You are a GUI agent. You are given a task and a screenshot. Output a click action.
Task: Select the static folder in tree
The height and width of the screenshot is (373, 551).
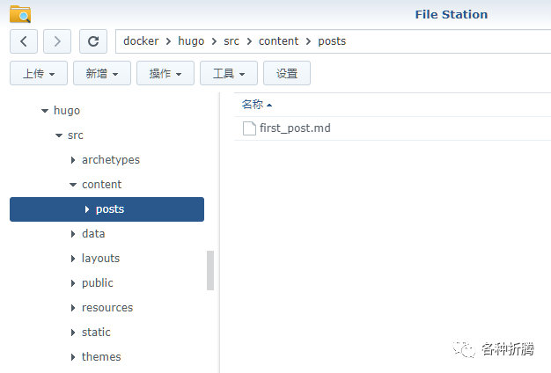pyautogui.click(x=96, y=333)
